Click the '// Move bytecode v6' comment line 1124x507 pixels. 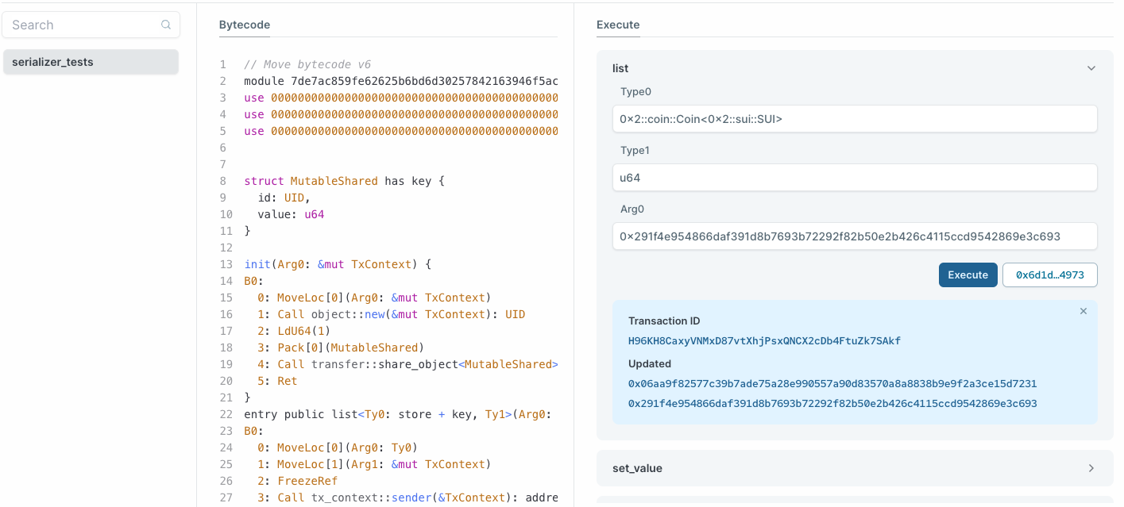coord(307,65)
